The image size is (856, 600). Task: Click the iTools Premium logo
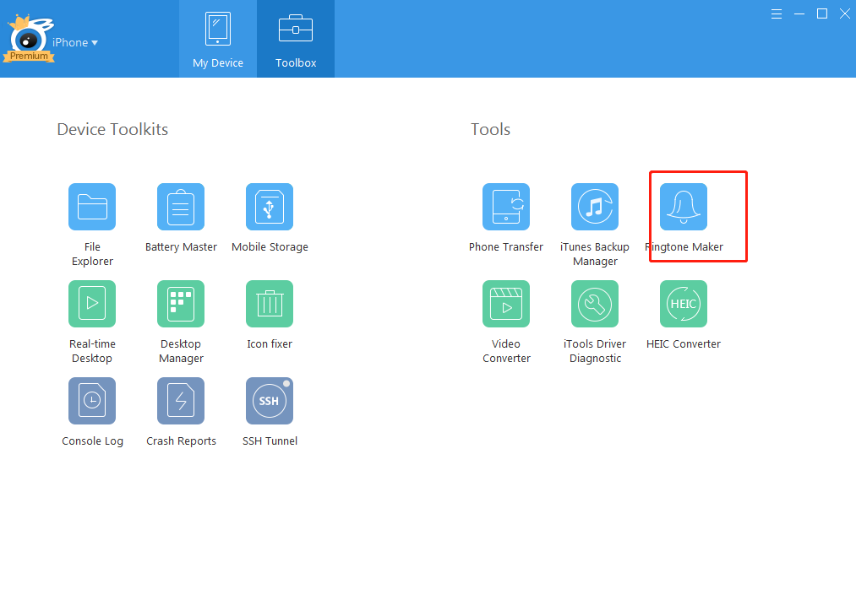(29, 39)
